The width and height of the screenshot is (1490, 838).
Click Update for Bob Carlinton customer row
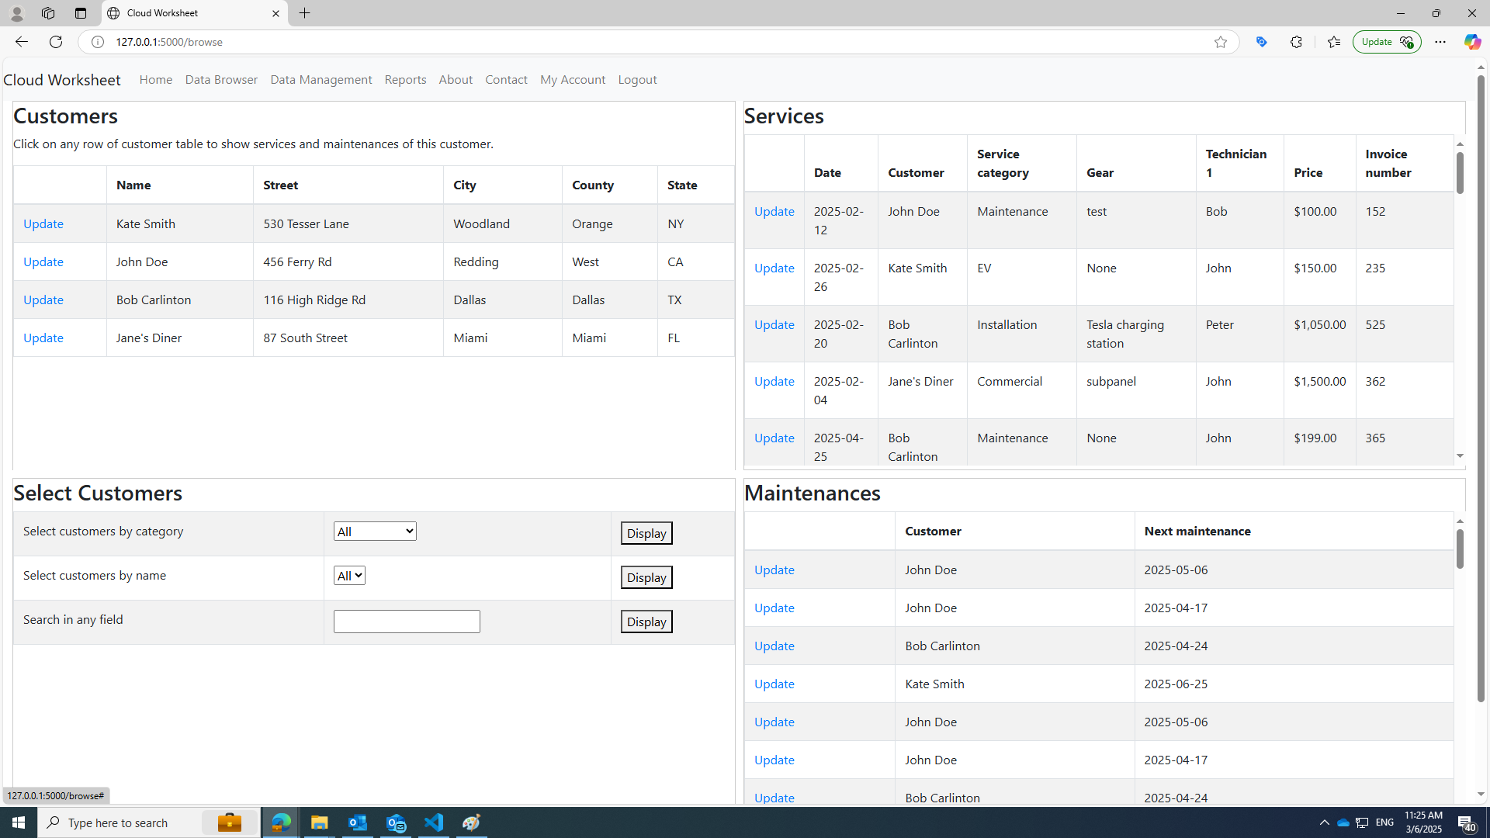43,300
